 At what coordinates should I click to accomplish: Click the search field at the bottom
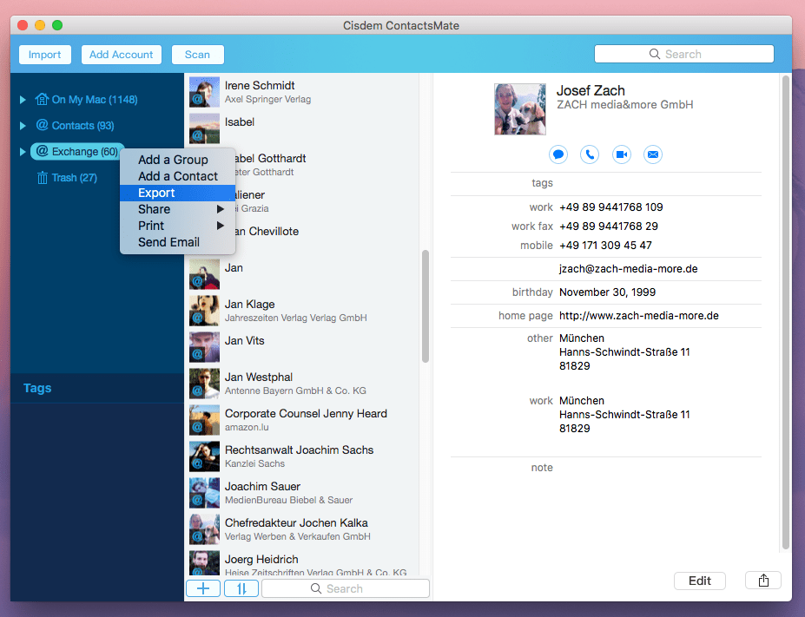click(346, 587)
